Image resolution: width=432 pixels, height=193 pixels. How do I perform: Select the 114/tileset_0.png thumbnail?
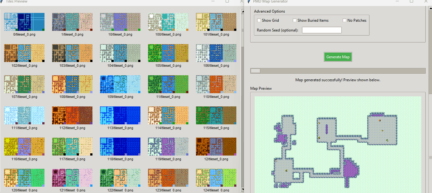[x=168, y=115]
